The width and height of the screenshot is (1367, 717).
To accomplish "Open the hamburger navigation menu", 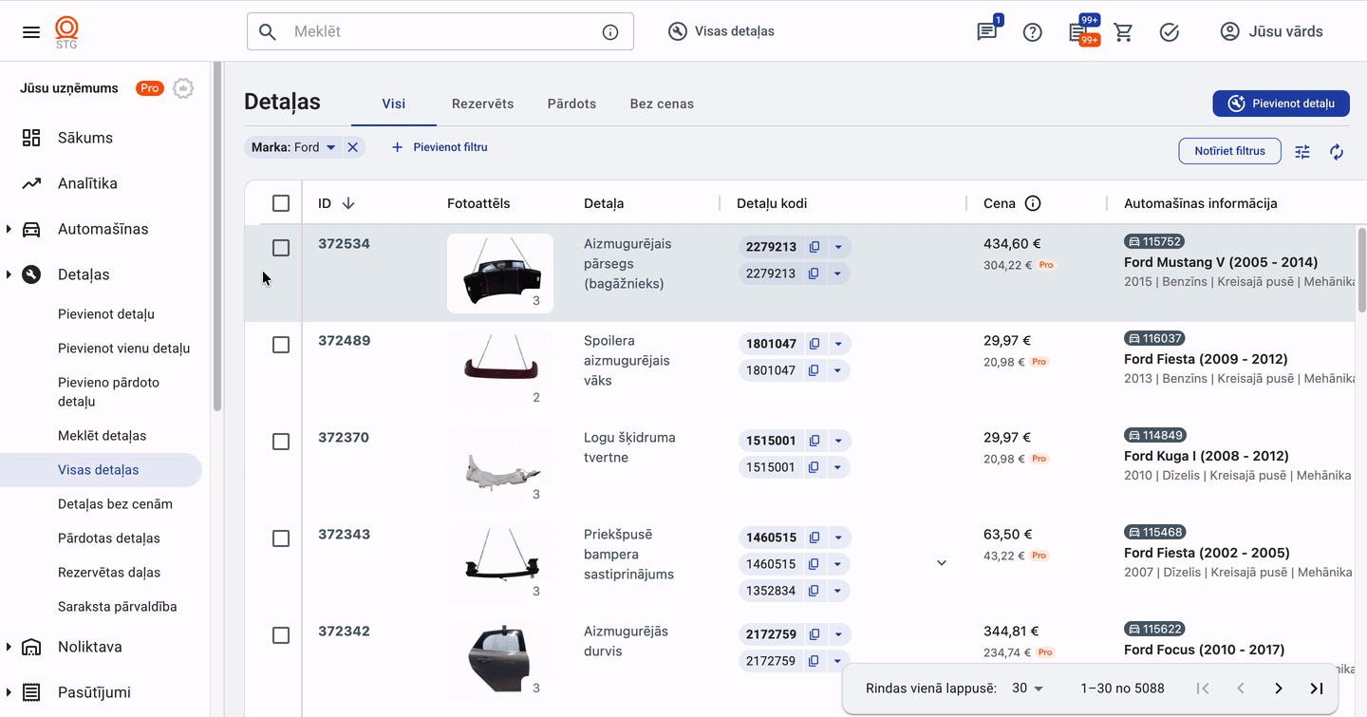I will (31, 32).
